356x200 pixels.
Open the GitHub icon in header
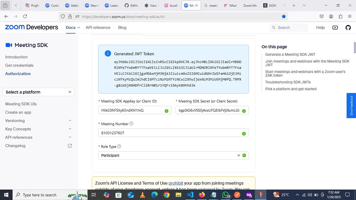(x=348, y=27)
